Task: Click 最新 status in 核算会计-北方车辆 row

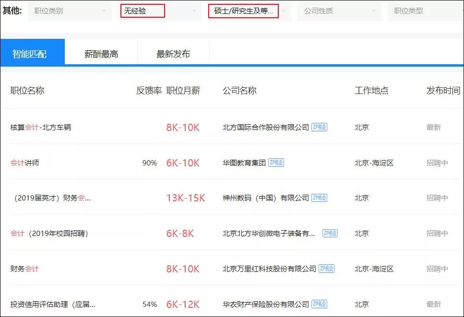Action: pos(434,128)
